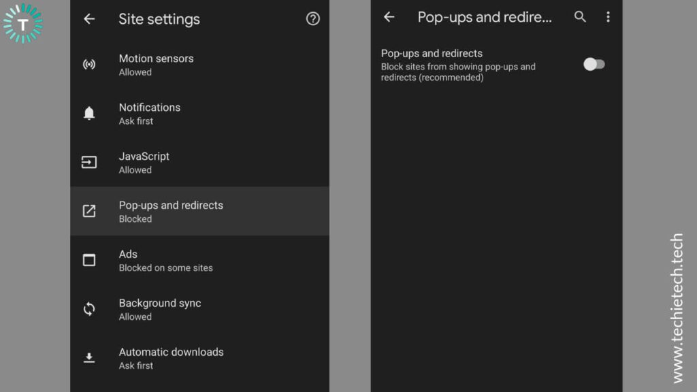
Task: Click the Pop-ups and redirects icon
Action: (89, 211)
